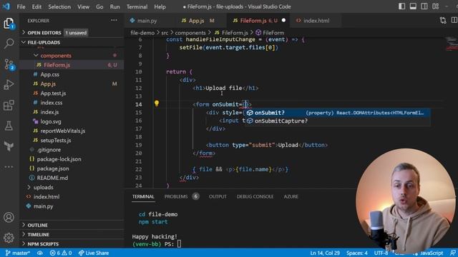Open the Accounts menu
The image size is (458, 257).
coord(9,217)
